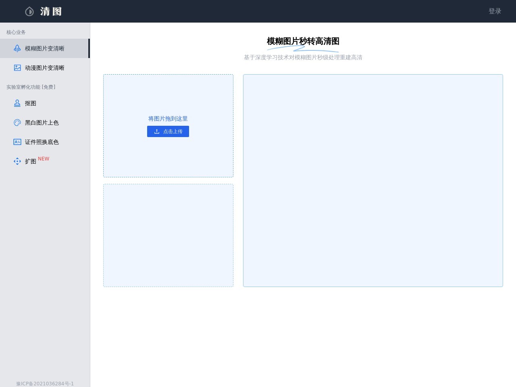Viewport: 516px width, 387px height.
Task: Click the 实验室孵化功能 [免费] section label
Action: tap(31, 87)
